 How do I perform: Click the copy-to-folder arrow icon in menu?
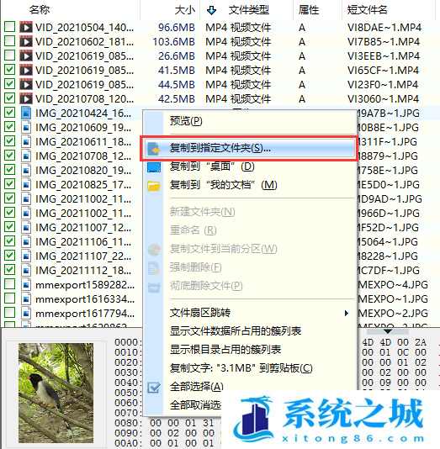pyautogui.click(x=154, y=148)
